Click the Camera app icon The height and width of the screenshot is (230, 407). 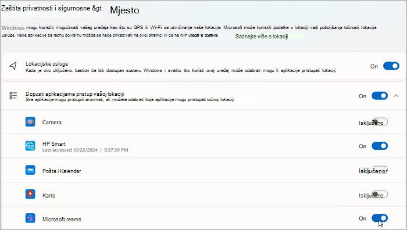30,121
